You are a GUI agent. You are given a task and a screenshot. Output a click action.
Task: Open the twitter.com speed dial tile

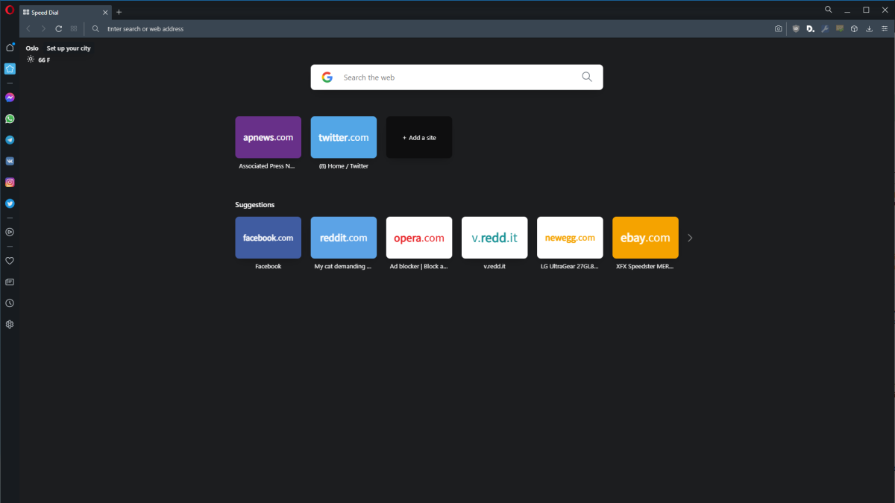(344, 137)
